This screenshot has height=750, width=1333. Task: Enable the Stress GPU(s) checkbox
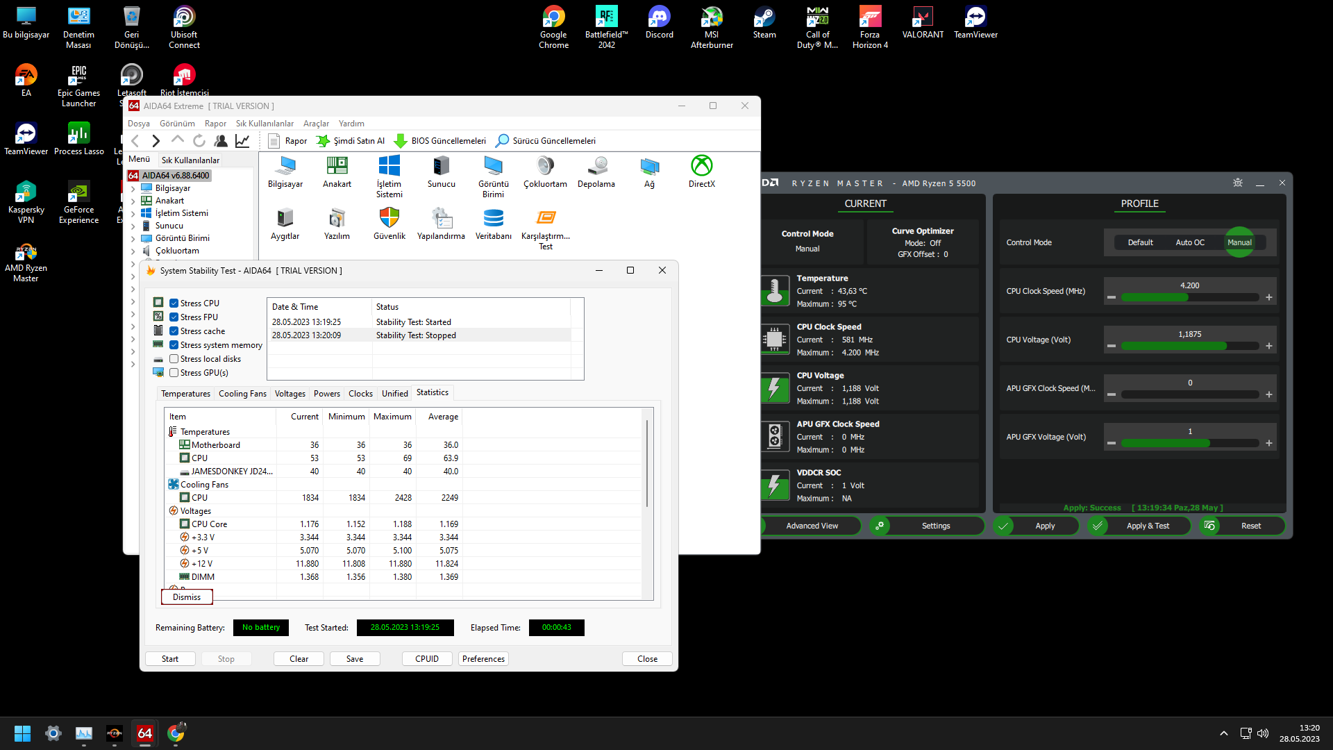tap(174, 373)
